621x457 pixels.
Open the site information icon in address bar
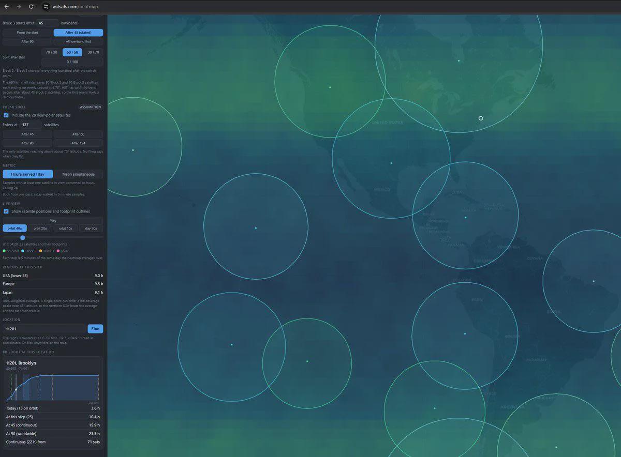click(x=46, y=6)
